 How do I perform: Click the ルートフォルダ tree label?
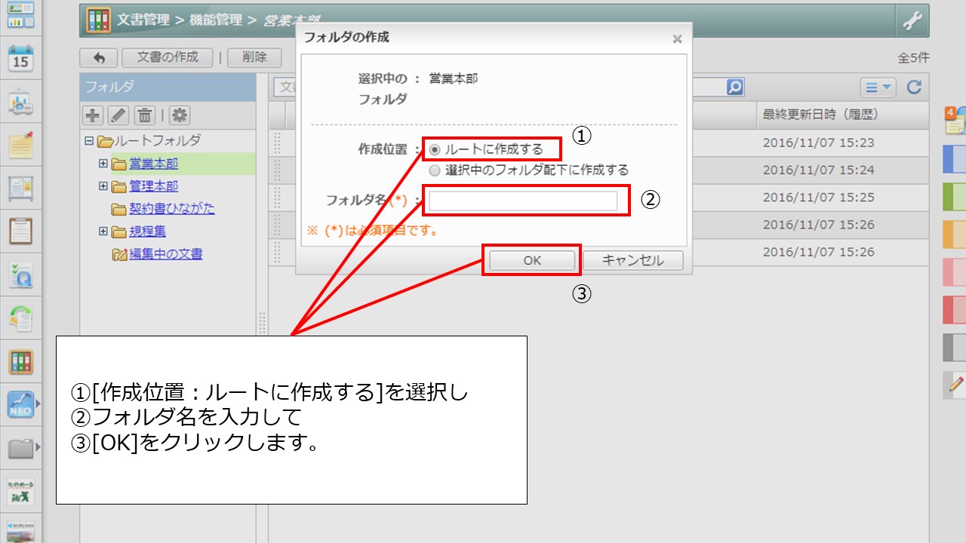pyautogui.click(x=157, y=141)
